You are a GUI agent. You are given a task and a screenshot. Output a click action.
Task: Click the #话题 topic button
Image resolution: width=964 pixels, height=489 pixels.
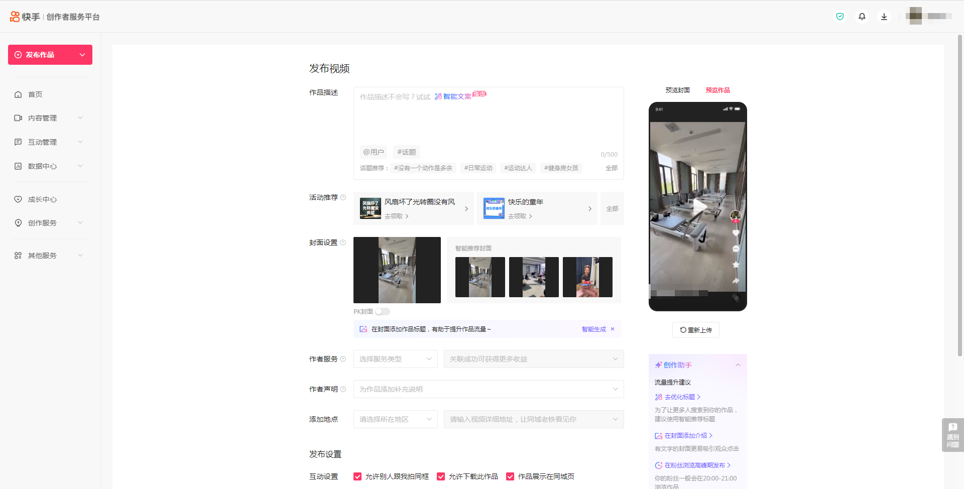pos(407,152)
